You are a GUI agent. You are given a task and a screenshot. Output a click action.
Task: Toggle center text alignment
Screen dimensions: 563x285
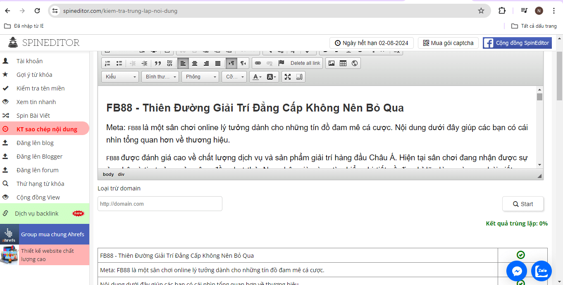[195, 63]
